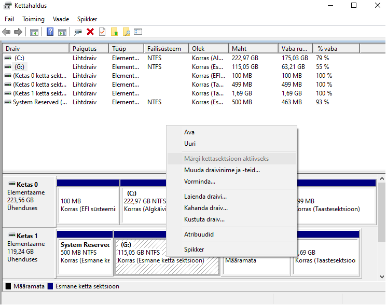
Task: Select 'Vorminda...' in context menu
Action: 200,182
